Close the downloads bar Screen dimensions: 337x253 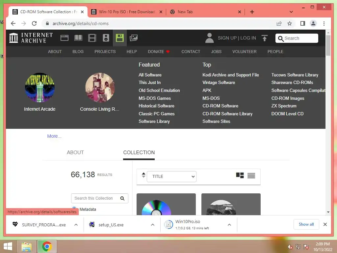coord(325,224)
